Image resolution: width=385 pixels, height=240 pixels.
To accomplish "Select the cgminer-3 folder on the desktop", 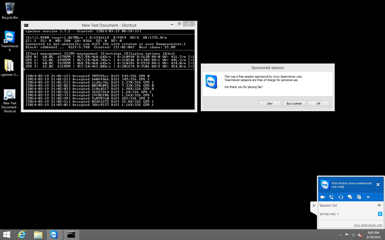I will (x=10, y=67).
